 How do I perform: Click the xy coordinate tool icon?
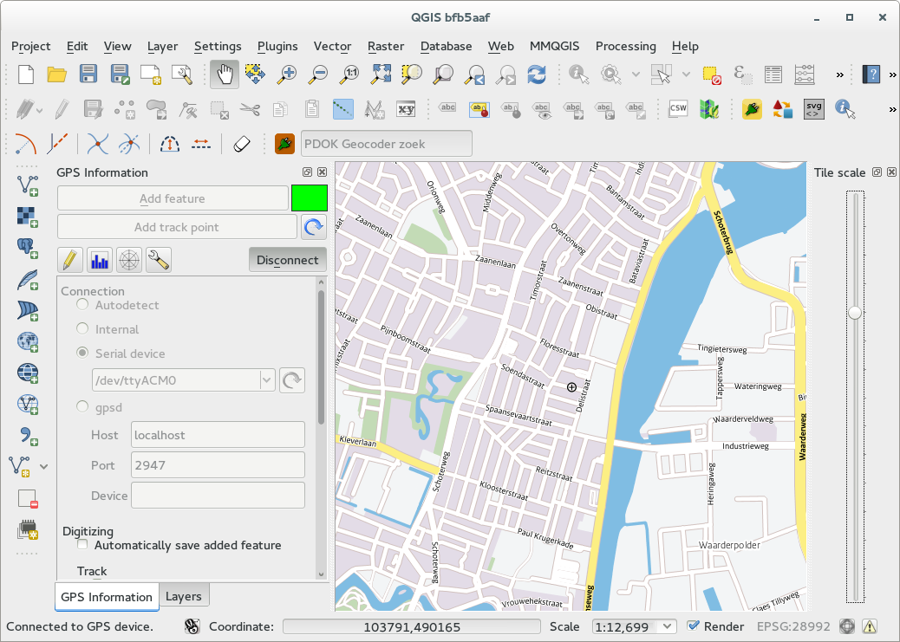click(x=406, y=109)
